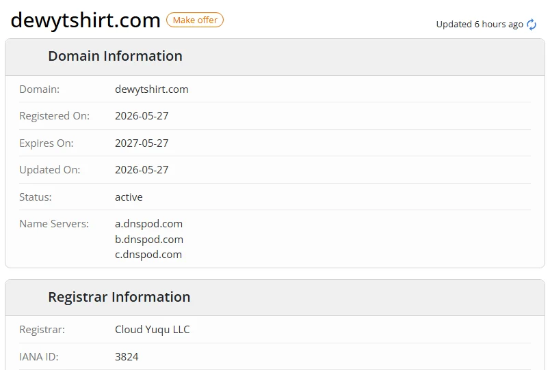This screenshot has width=550, height=370.
Task: Click the IANA ID: field label
Action: tap(39, 357)
